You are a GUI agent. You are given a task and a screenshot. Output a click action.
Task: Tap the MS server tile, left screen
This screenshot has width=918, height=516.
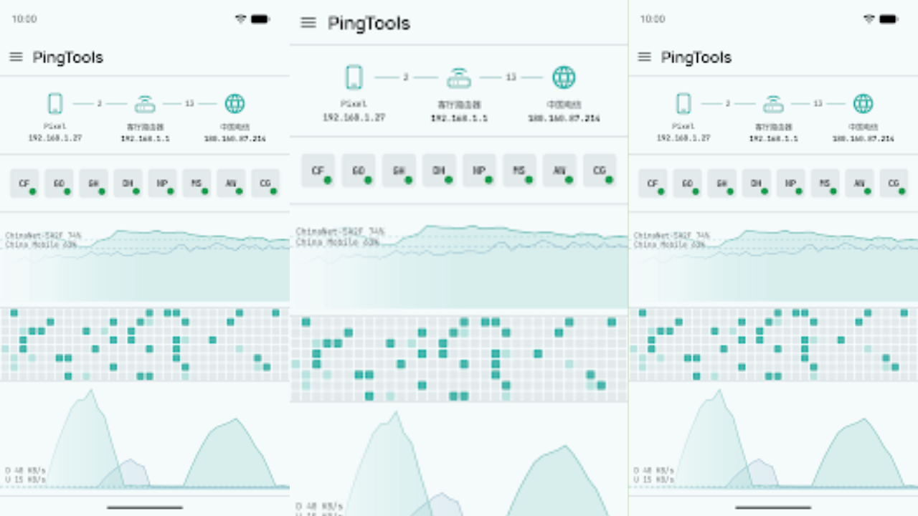pos(197,183)
